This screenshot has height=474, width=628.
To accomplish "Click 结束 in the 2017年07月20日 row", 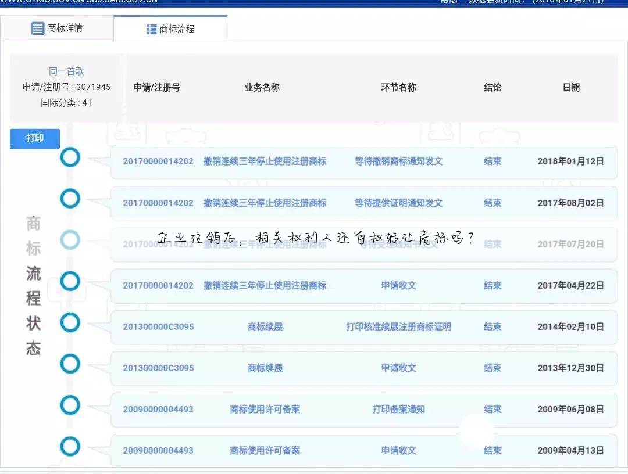I will pos(493,244).
